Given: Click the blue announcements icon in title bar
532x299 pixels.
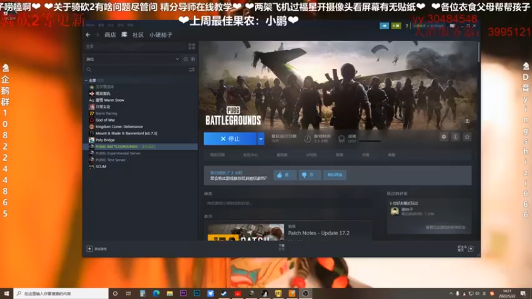Looking at the screenshot, I should [384, 26].
